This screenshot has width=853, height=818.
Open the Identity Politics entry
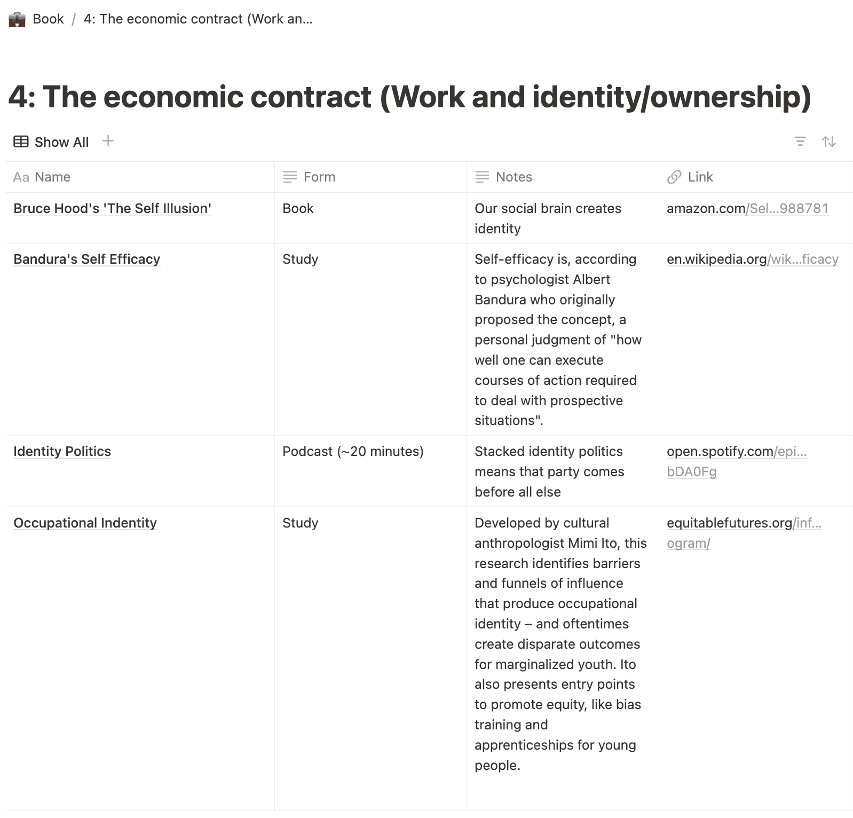click(x=62, y=452)
